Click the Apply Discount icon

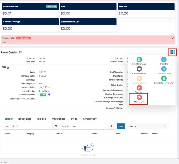[x=139, y=69]
